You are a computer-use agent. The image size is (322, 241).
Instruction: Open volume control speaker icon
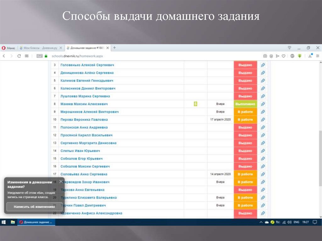pyautogui.click(x=290, y=222)
